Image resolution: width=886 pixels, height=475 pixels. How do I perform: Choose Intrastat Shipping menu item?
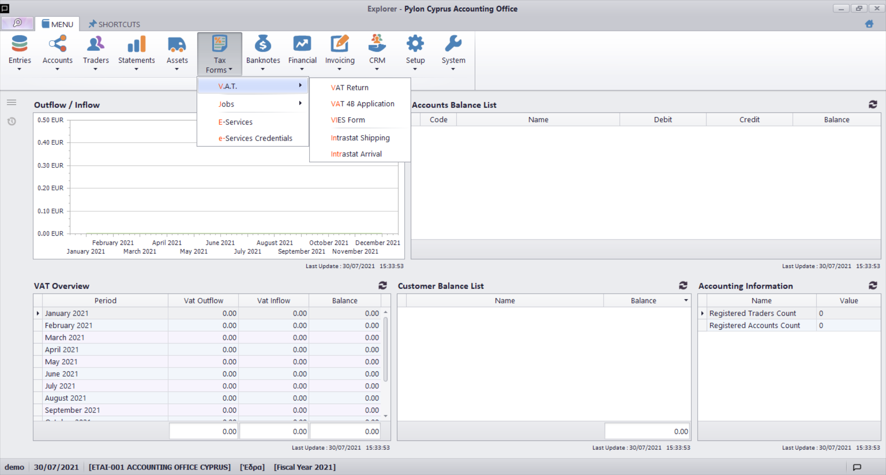point(360,138)
